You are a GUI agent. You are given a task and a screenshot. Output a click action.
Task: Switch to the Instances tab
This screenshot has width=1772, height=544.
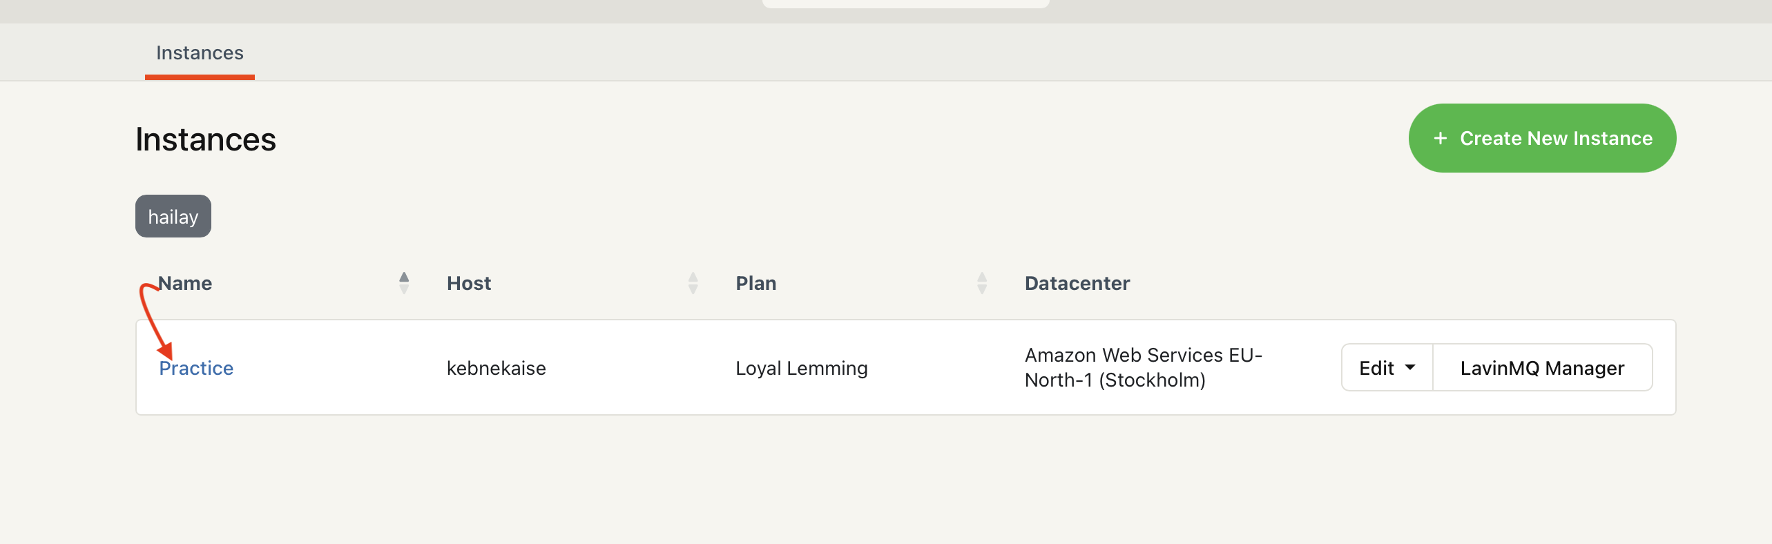[x=200, y=53]
